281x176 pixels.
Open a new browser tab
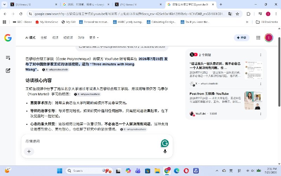tap(221, 5)
